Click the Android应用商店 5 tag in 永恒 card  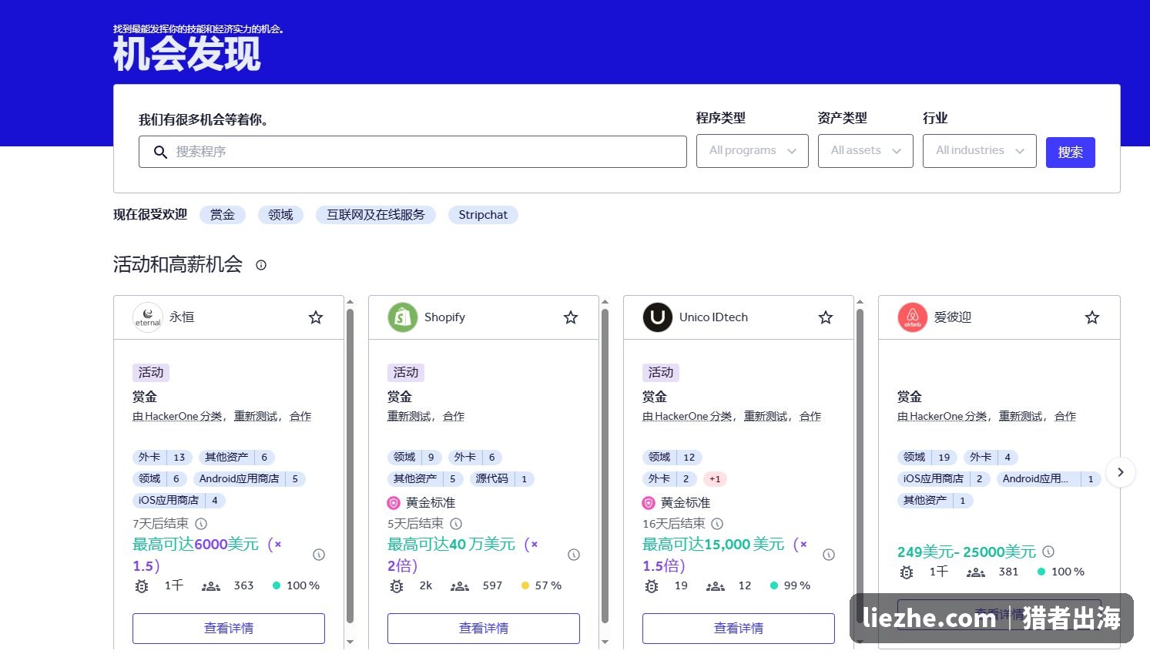pyautogui.click(x=250, y=479)
